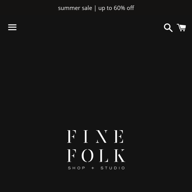Open the hamburger navigation menu

[x=12, y=27]
